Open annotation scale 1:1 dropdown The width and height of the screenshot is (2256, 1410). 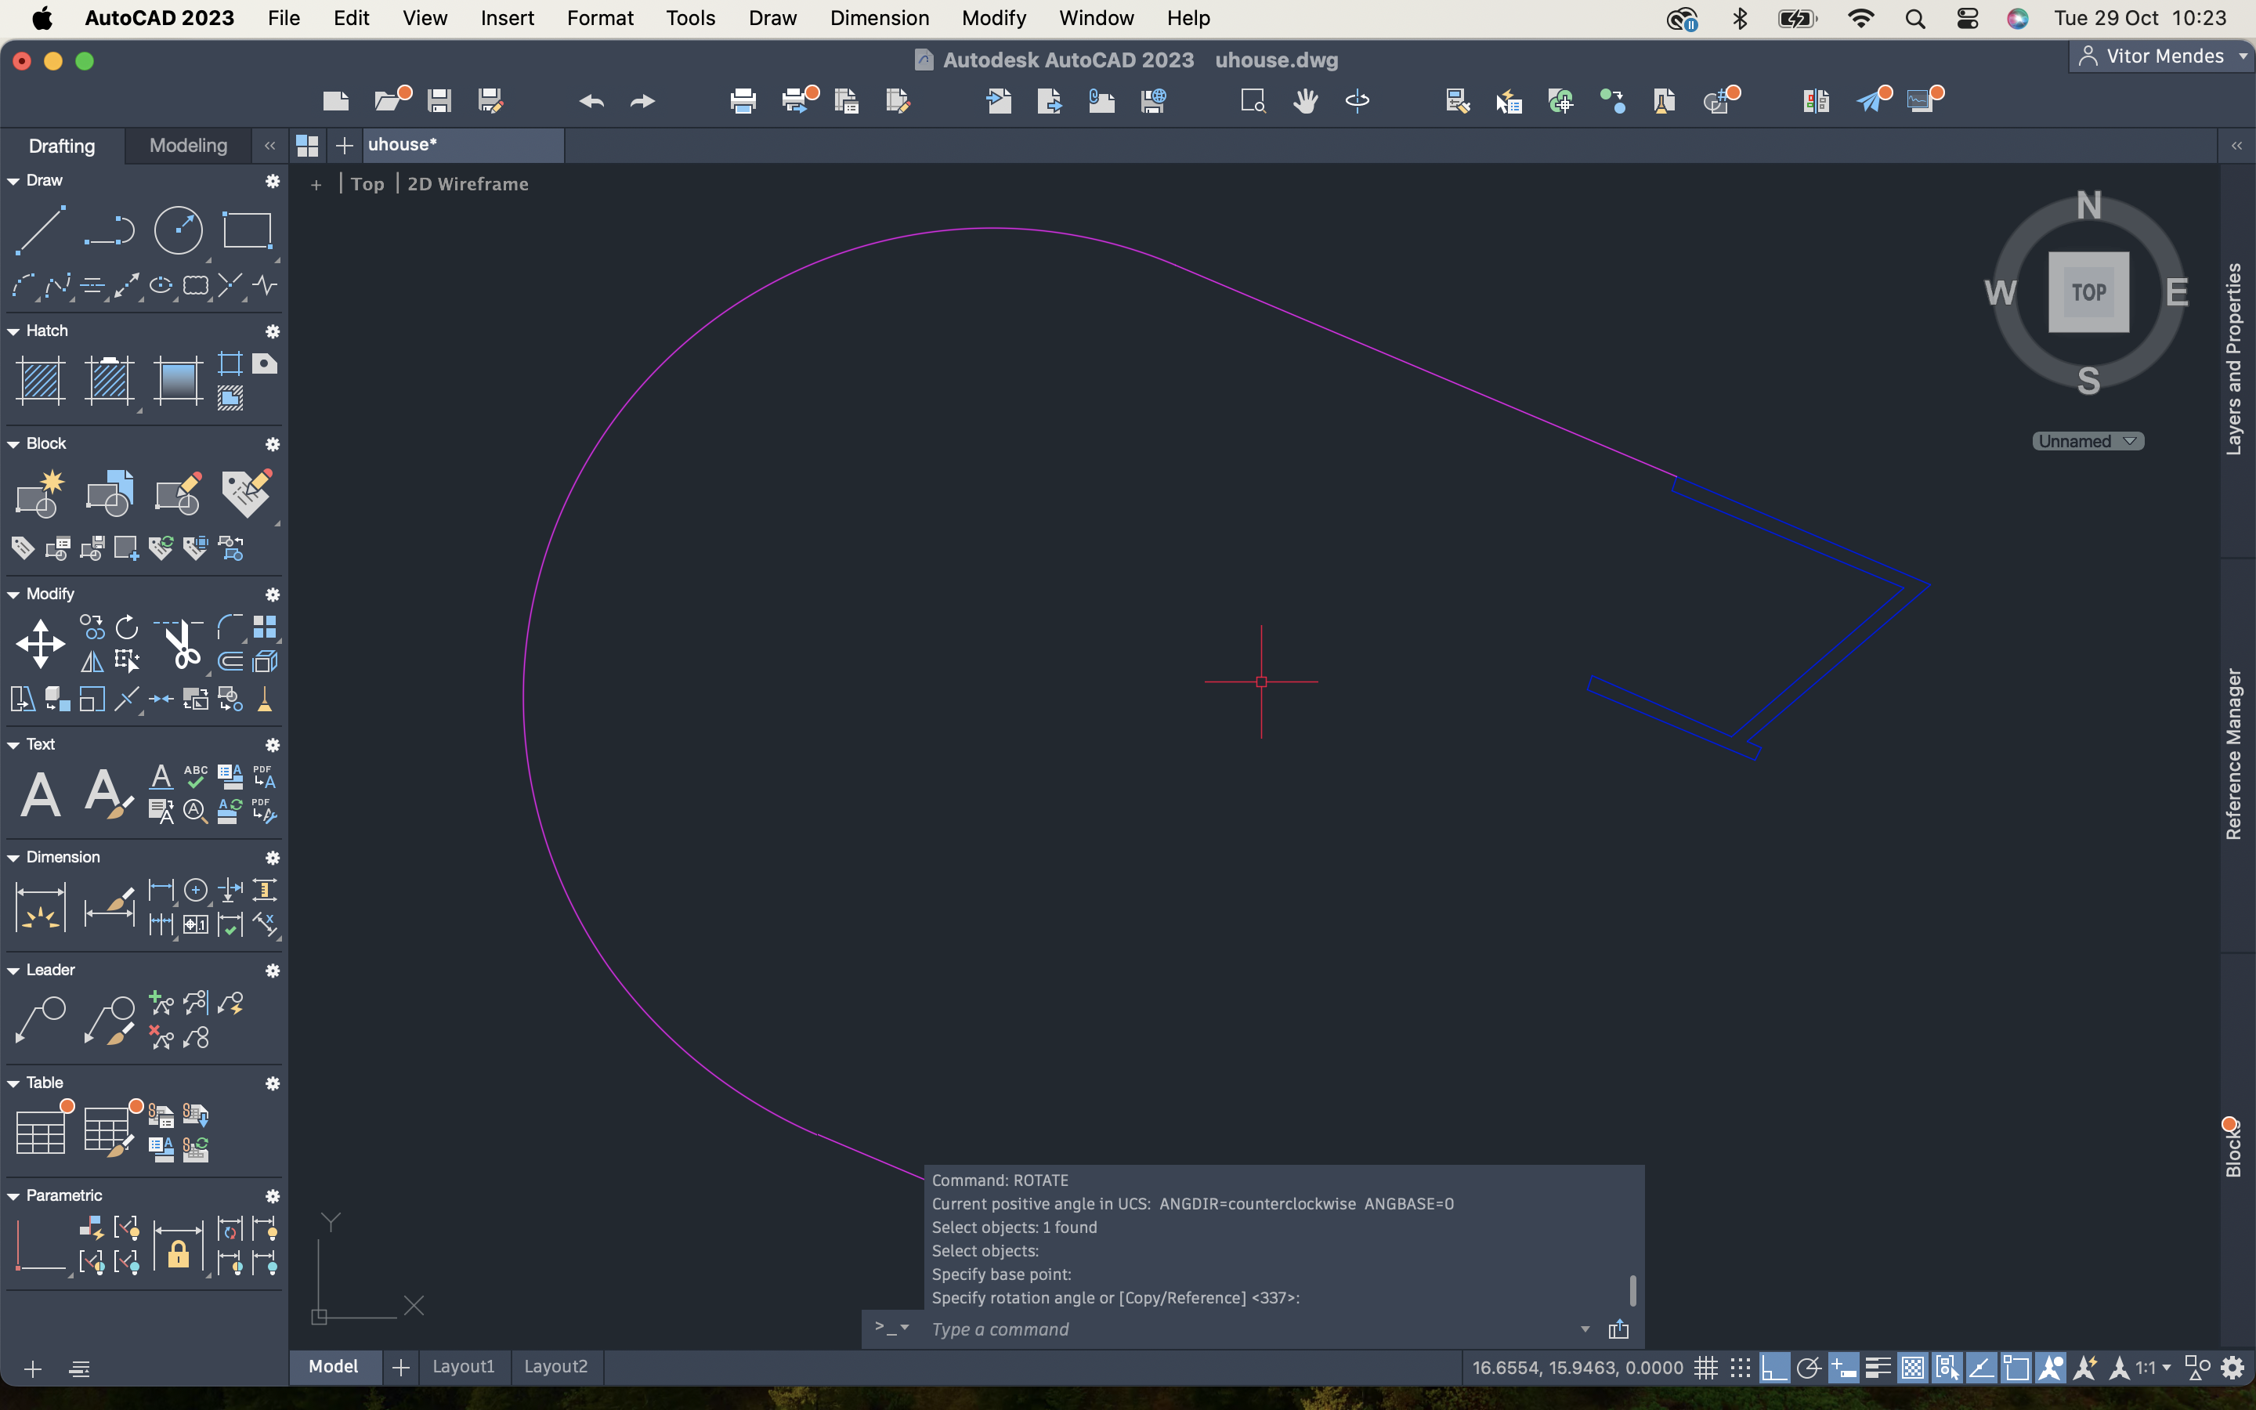(x=2153, y=1368)
